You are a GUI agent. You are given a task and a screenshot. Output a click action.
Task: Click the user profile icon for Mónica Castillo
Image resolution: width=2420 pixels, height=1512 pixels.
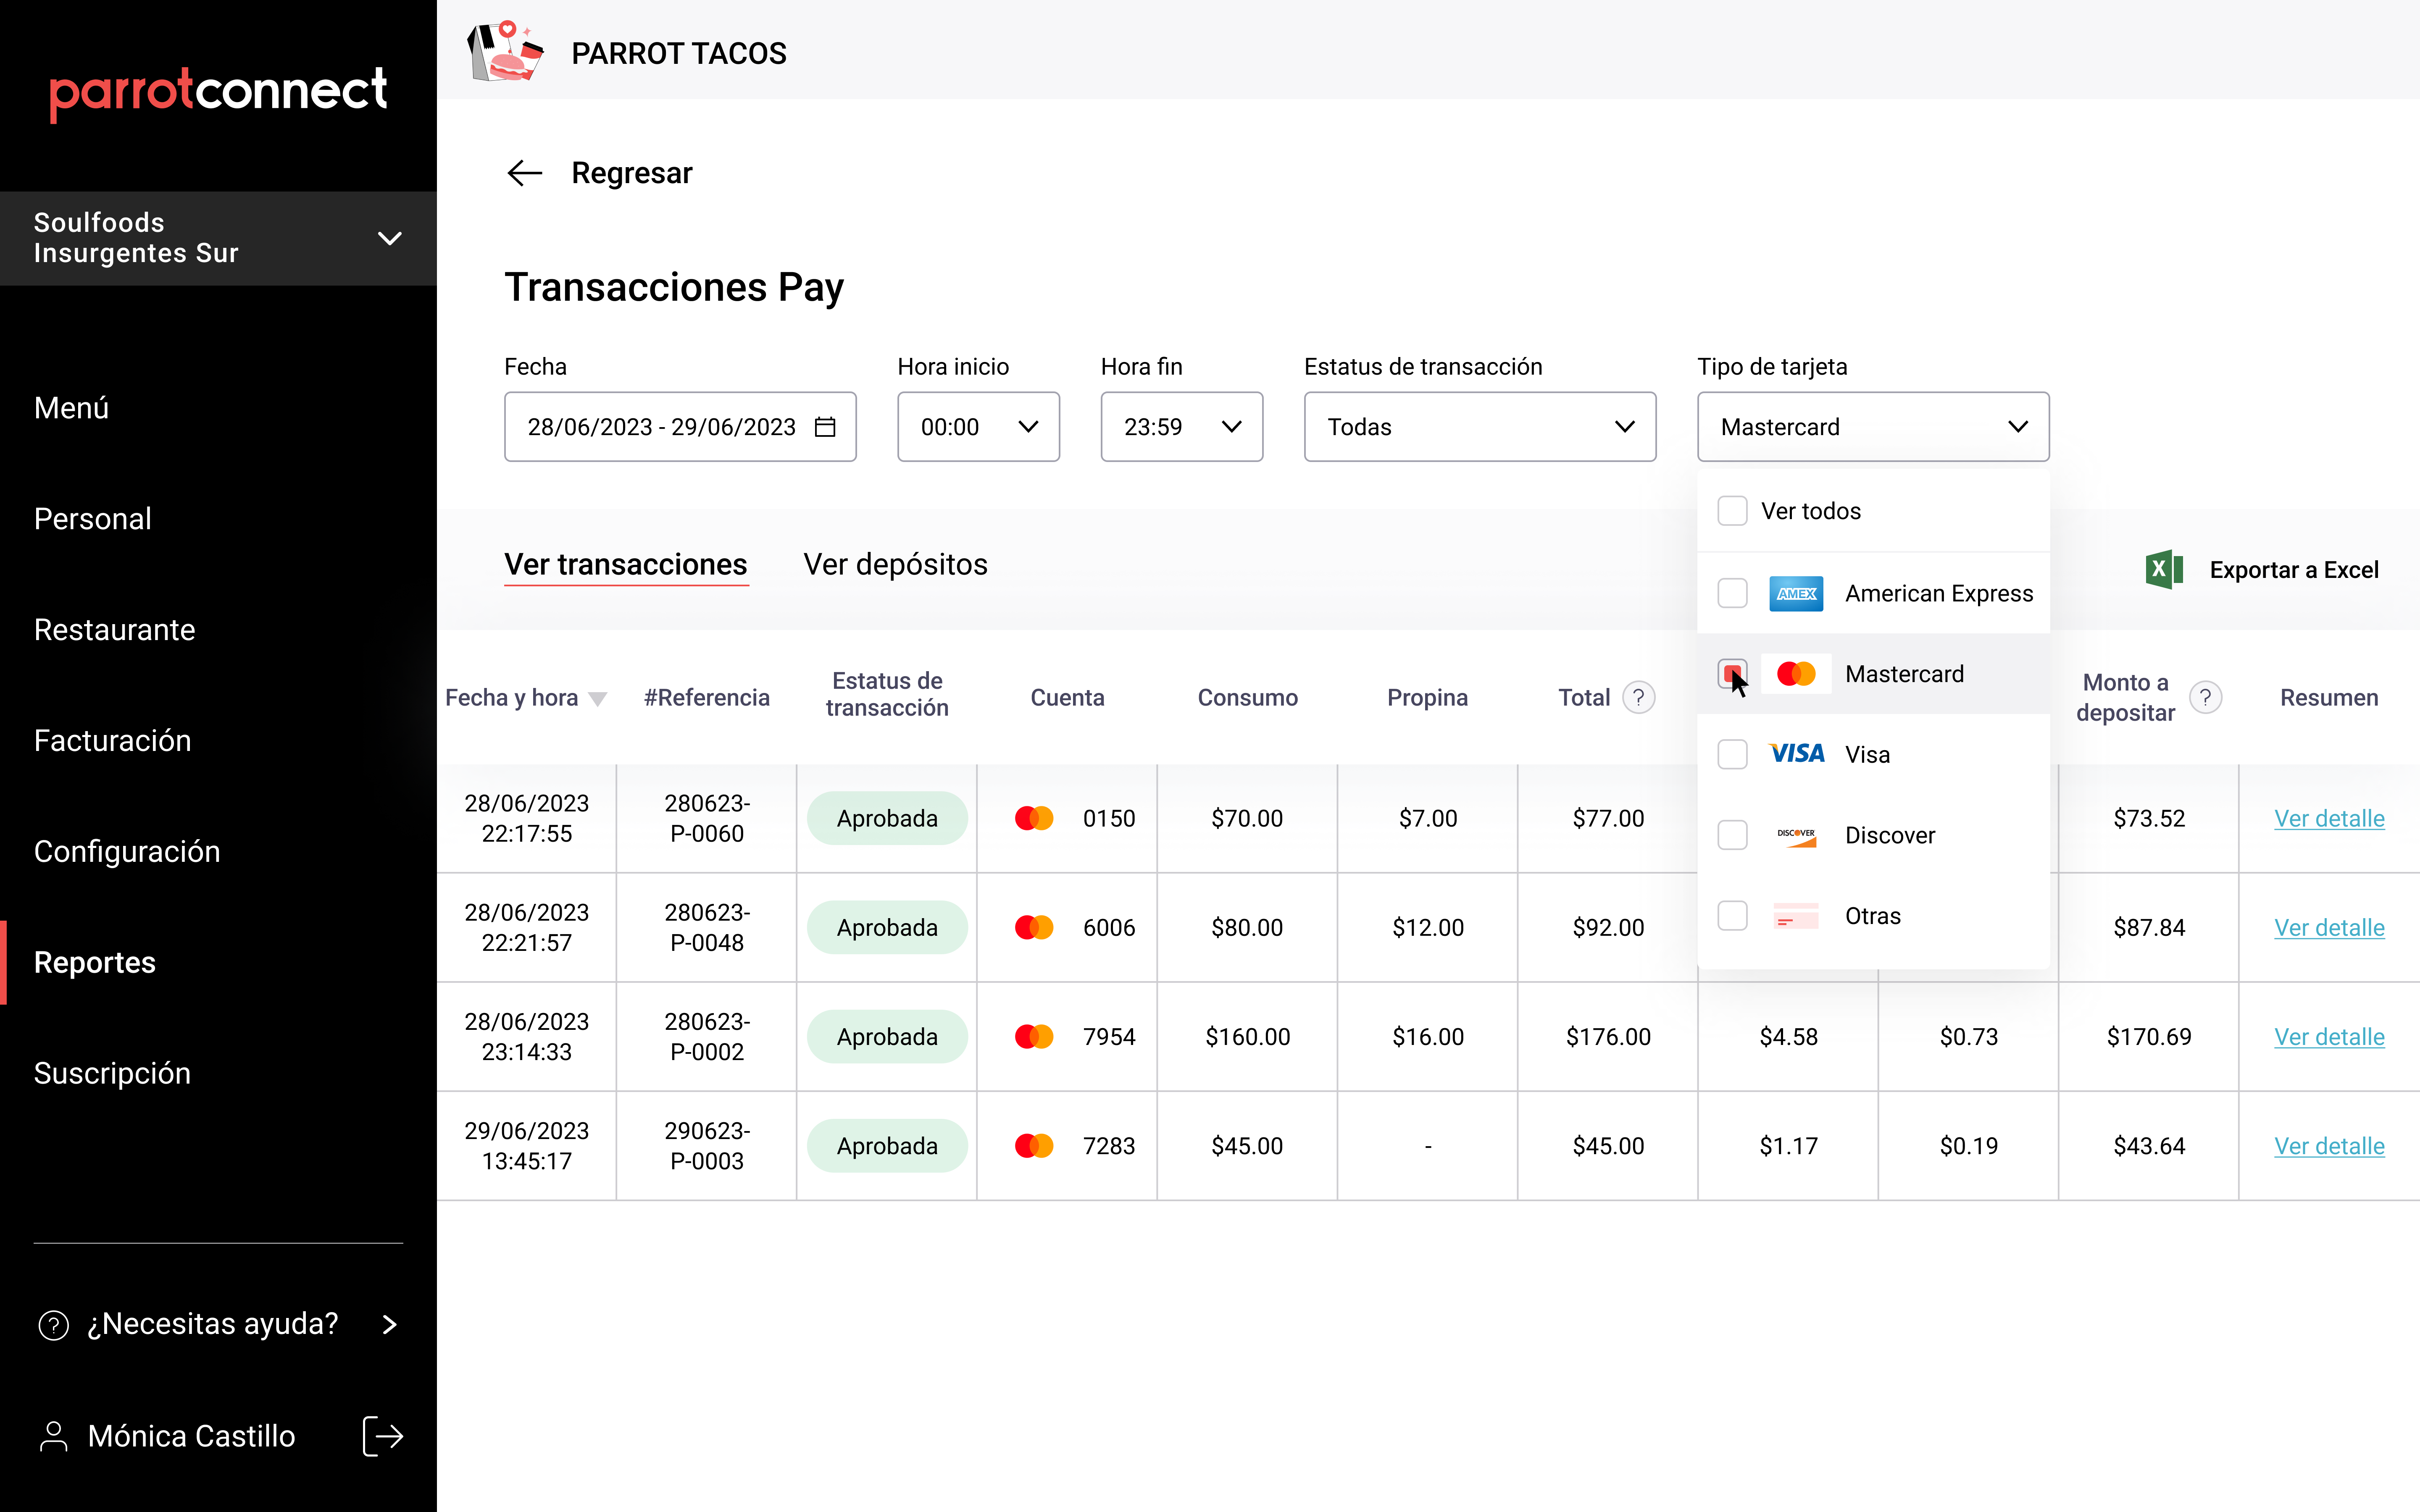pos(53,1436)
